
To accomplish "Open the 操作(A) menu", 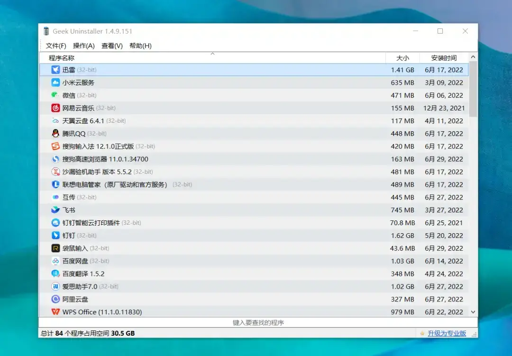I will point(84,46).
